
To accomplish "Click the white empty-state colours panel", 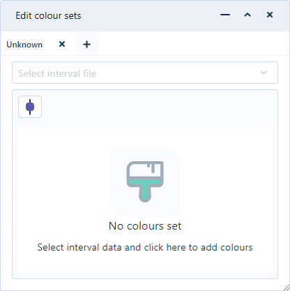I will 145,201.
